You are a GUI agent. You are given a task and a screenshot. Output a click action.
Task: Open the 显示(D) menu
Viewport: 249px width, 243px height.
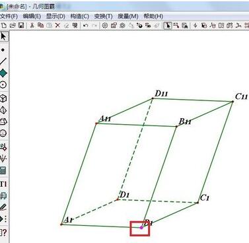(55, 17)
